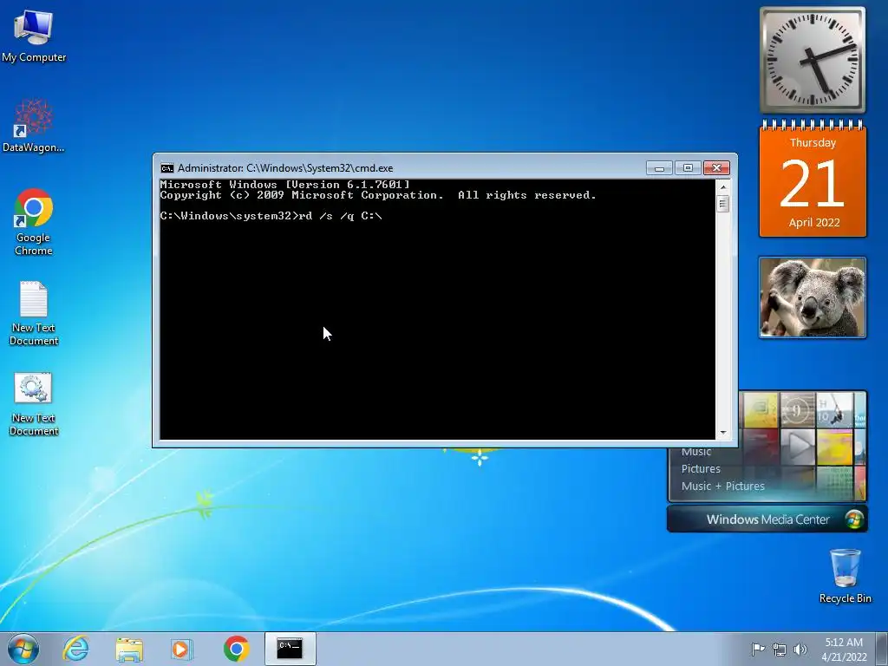Click the volume speaker tray icon
The width and height of the screenshot is (888, 666).
point(800,650)
